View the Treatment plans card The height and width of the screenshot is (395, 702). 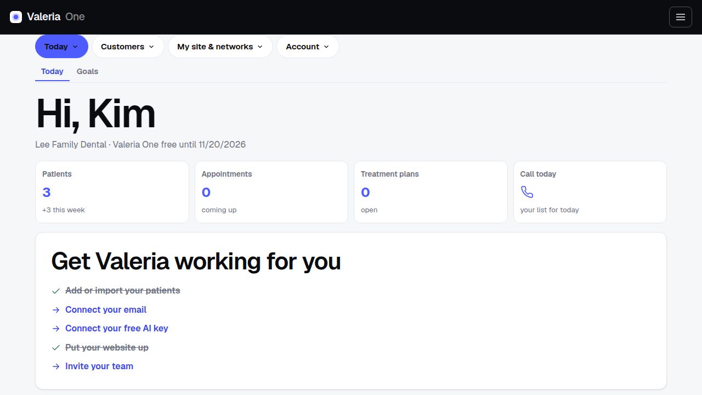431,192
